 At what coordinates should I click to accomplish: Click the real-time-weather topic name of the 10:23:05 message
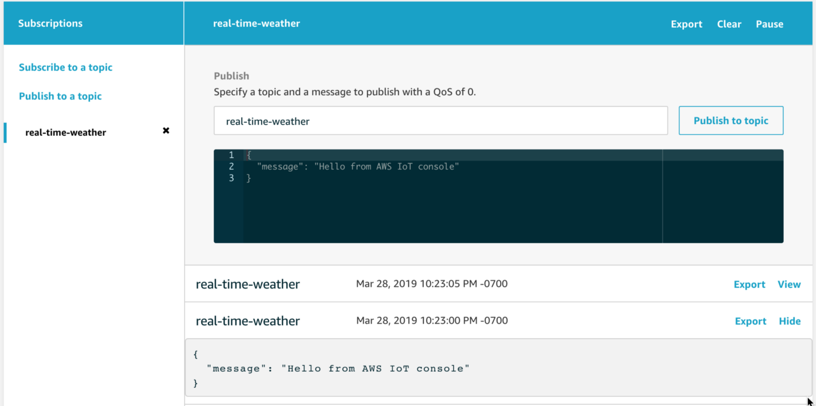point(248,284)
